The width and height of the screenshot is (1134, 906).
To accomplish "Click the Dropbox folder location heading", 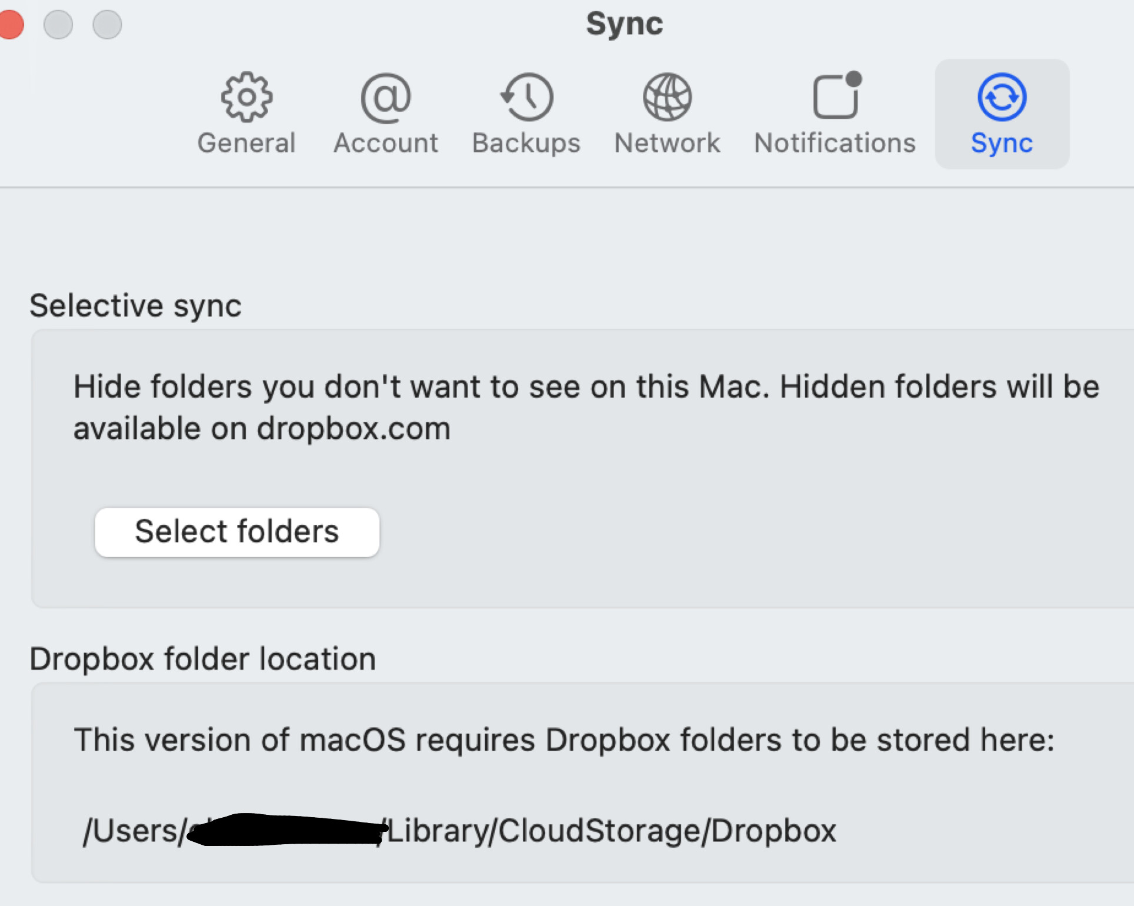I will [x=202, y=659].
